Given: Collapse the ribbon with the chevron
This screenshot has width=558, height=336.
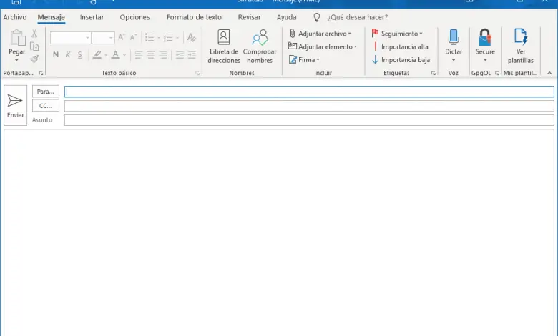Looking at the screenshot, I should [549, 73].
